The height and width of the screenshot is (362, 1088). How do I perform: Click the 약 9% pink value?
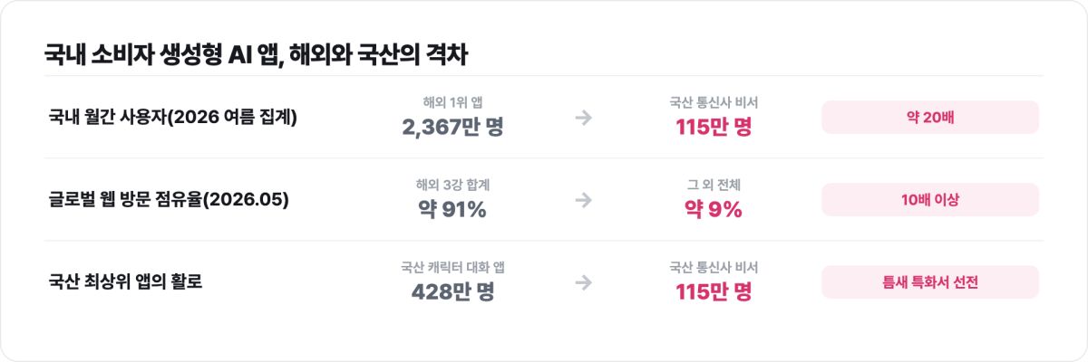[x=714, y=209]
